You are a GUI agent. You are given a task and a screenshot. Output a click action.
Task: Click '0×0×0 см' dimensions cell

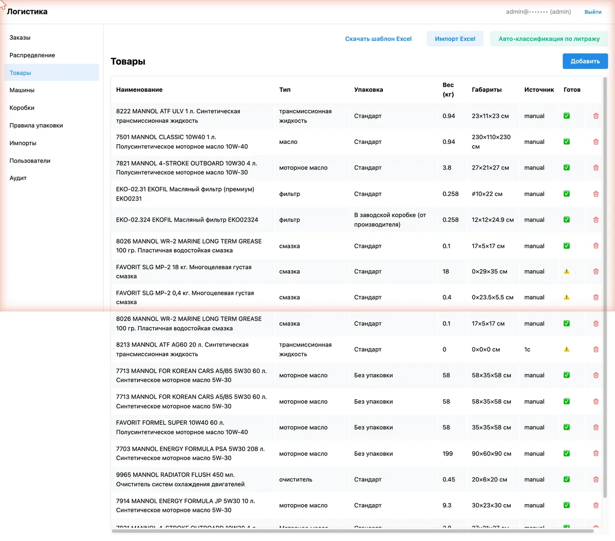tap(486, 350)
